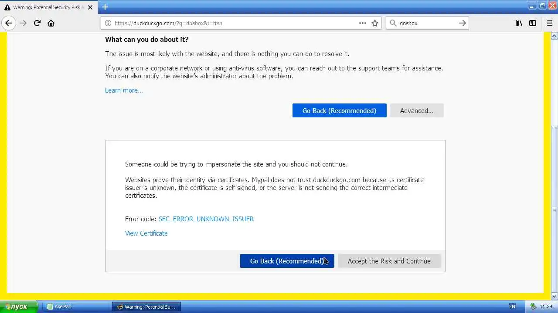558x313 pixels.
Task: Open the View Certificate link
Action: (146, 233)
